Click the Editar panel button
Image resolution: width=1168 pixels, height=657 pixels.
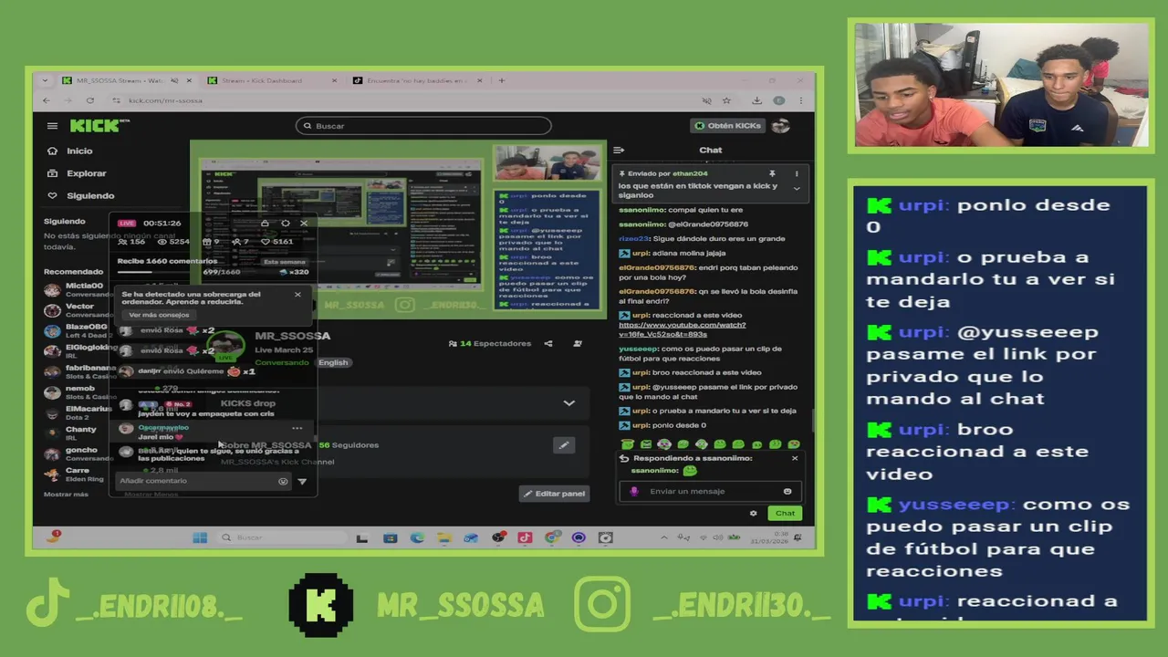pos(554,494)
